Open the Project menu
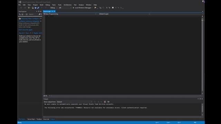The image size is (221, 124). pyautogui.click(x=35, y=5)
